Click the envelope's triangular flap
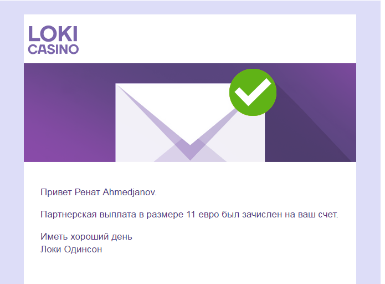The width and height of the screenshot is (385, 284). pos(189,129)
